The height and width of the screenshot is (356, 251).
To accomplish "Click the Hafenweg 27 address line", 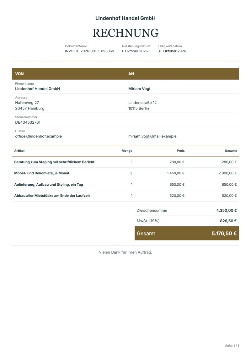I will click(27, 103).
